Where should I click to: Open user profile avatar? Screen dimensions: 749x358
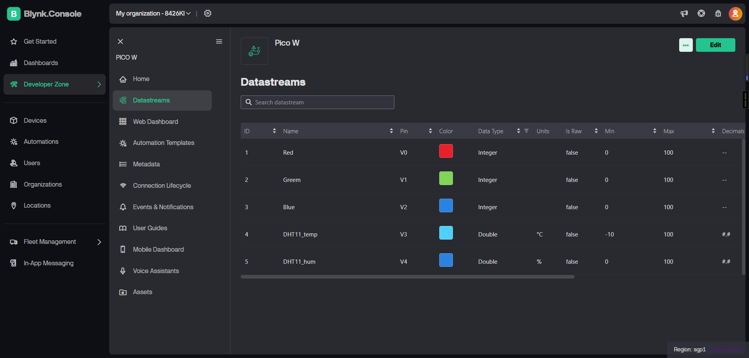pos(735,14)
